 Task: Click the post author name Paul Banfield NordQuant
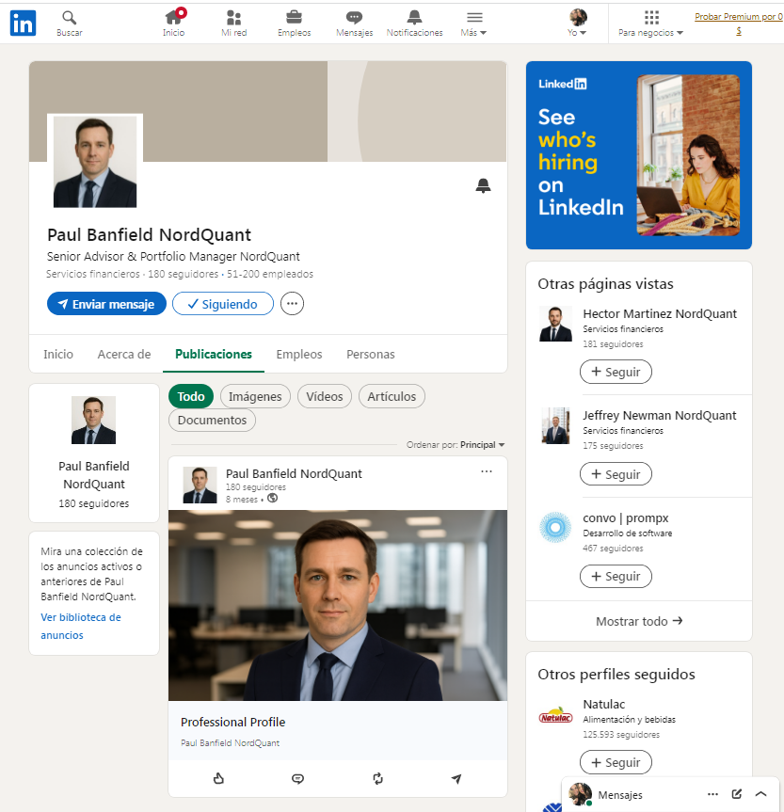[x=294, y=474]
